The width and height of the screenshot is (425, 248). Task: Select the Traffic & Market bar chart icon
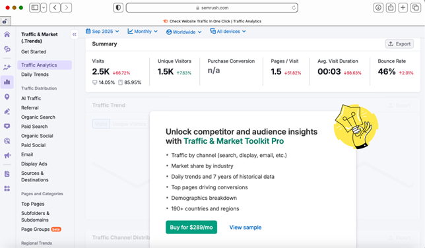(7, 82)
